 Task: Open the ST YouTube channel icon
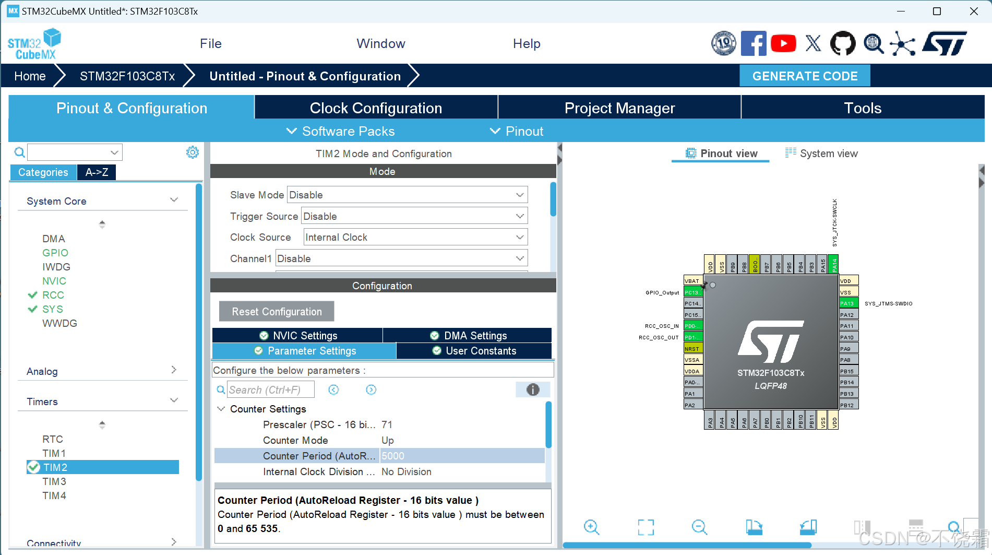(783, 44)
